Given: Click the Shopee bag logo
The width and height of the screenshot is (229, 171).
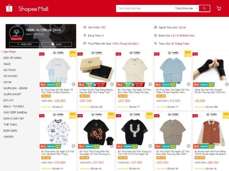Looking at the screenshot, I should [x=9, y=8].
